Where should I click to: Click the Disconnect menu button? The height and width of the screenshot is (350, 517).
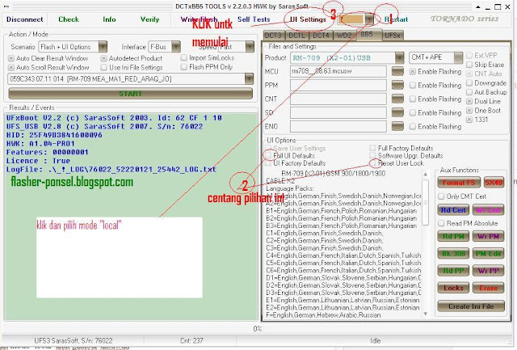click(x=24, y=19)
